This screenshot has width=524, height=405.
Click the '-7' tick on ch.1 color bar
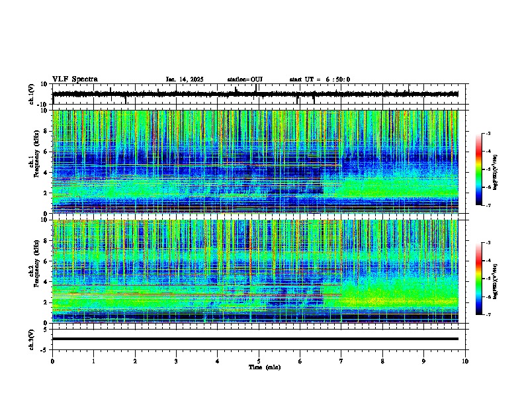(x=488, y=205)
